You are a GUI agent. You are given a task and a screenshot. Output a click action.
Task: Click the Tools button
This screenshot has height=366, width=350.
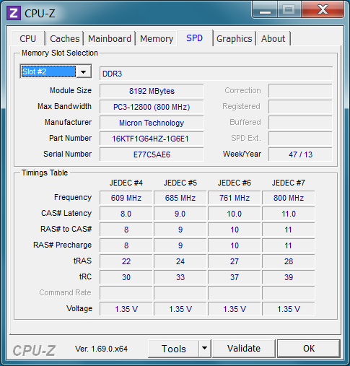pos(174,349)
